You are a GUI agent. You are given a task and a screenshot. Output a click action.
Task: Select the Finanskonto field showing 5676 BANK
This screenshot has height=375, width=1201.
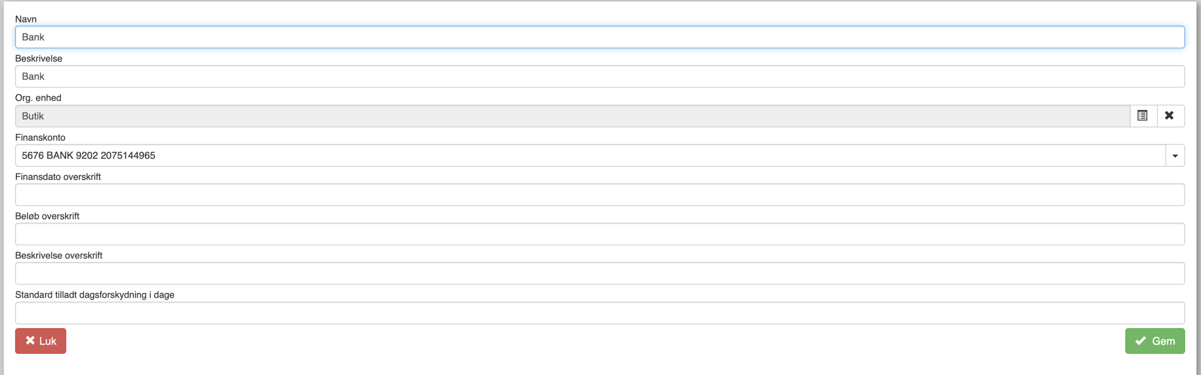[x=590, y=156]
